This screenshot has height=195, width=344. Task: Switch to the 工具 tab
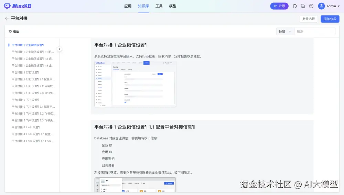point(159,6)
